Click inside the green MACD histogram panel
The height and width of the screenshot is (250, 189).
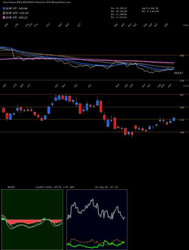(x=32, y=220)
